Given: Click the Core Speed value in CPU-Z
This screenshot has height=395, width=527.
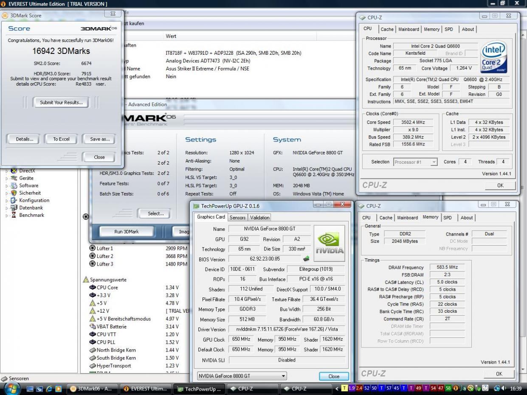Looking at the screenshot, I should click(x=413, y=122).
